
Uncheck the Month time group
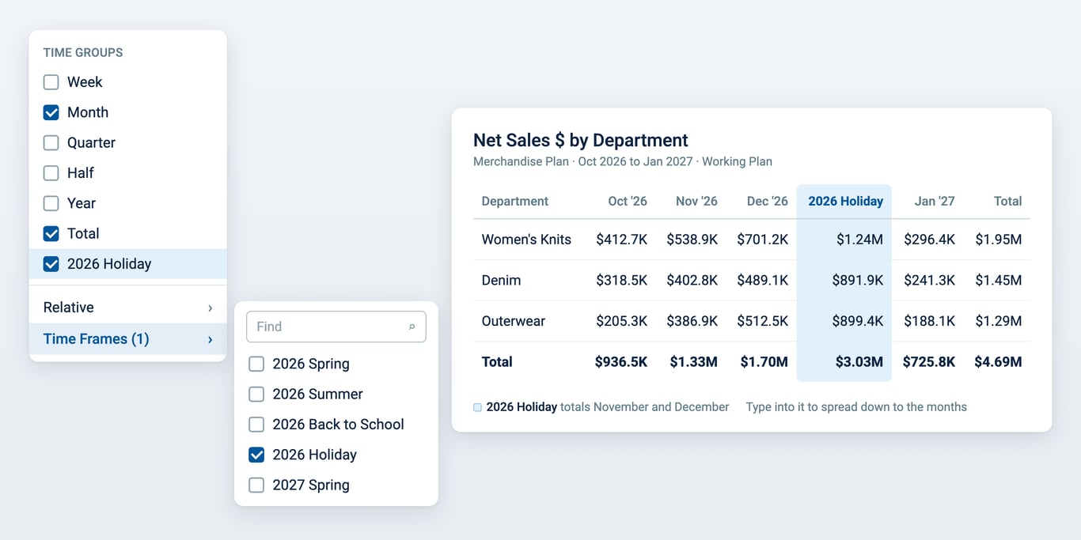coord(51,112)
